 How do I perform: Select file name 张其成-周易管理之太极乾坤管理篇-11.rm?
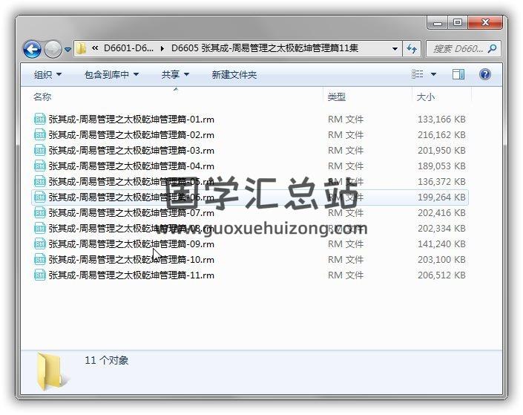131,275
